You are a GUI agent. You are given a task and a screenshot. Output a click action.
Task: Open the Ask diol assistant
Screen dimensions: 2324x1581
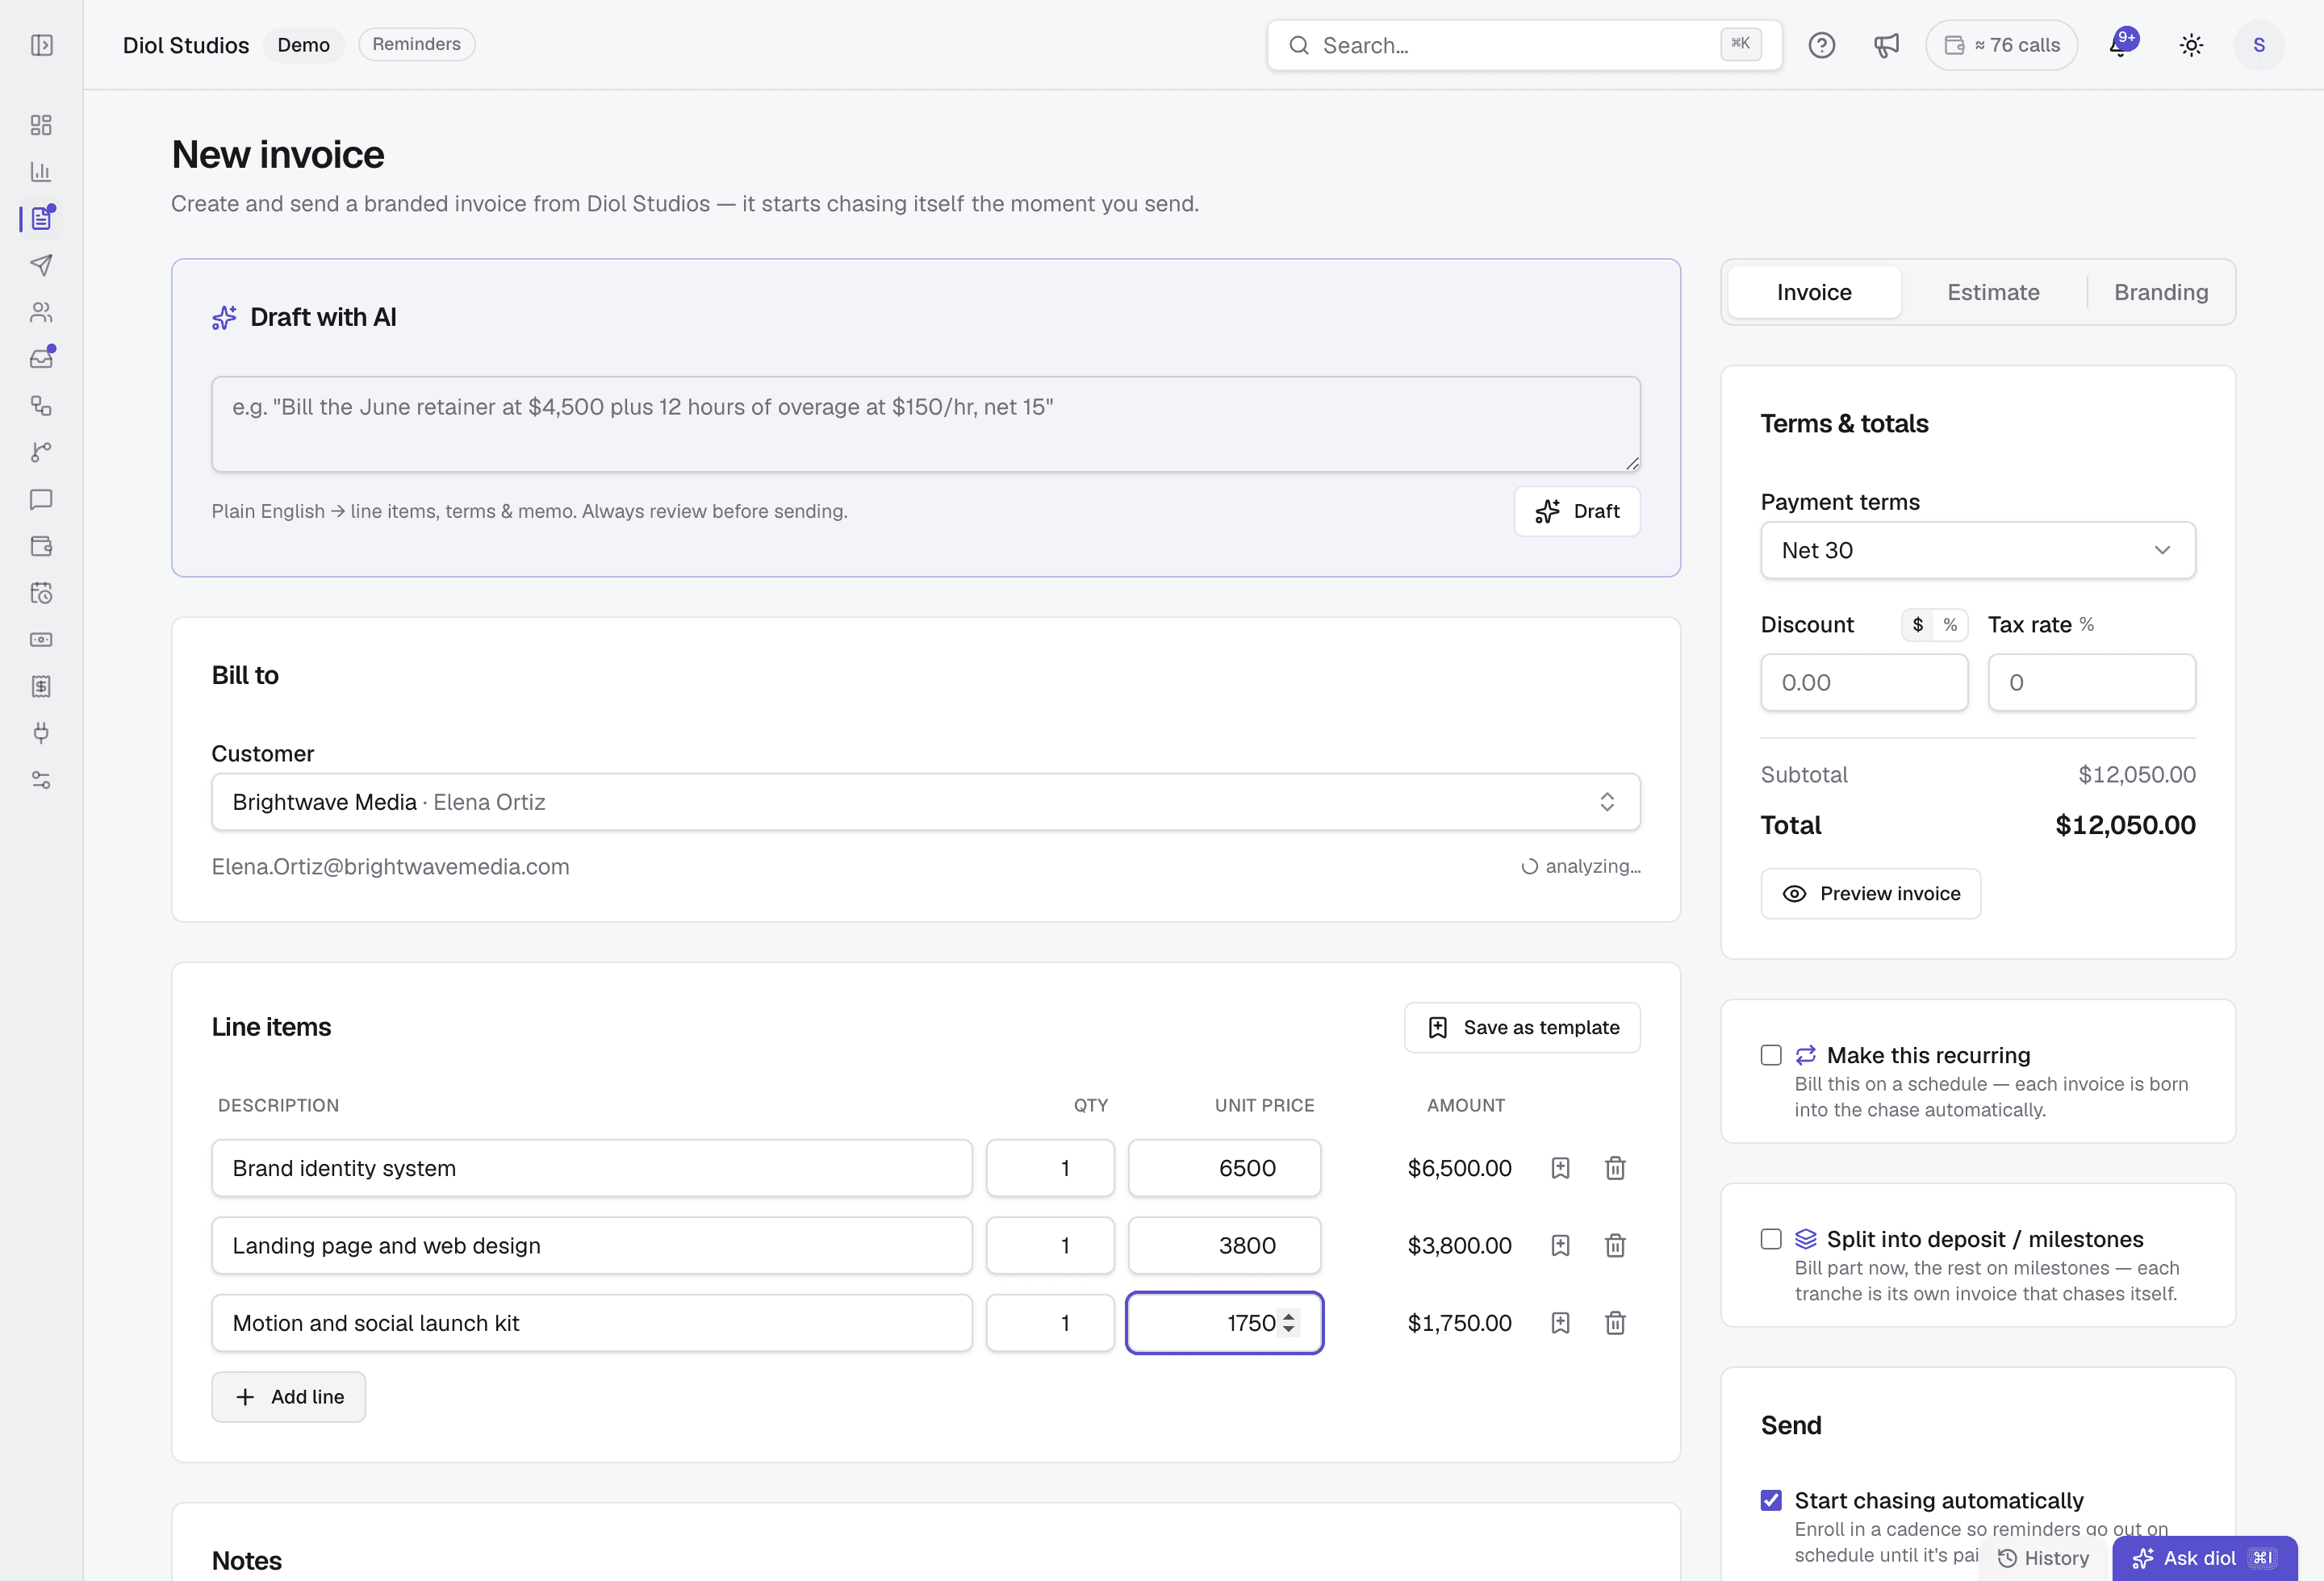[2204, 1558]
